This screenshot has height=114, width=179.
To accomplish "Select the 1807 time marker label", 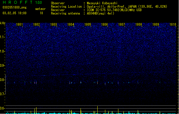I will click(122, 25).
